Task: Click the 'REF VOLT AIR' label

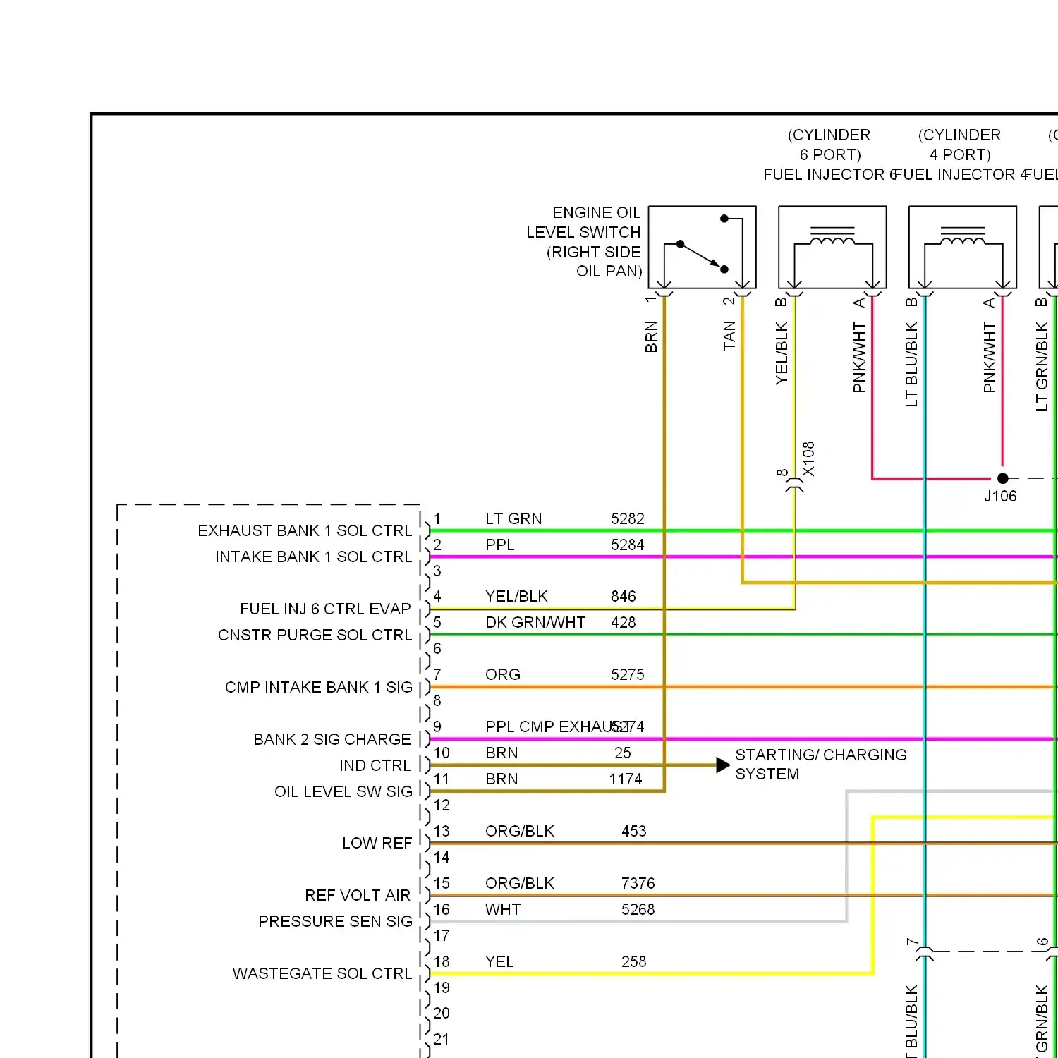Action: (x=358, y=895)
